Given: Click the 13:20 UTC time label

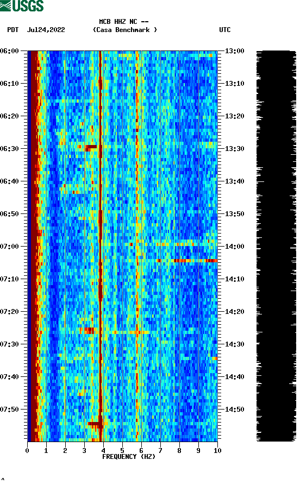Looking at the screenshot, I should click(x=234, y=116).
